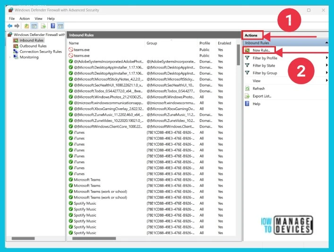Open the View menu in menu bar

[x=38, y=18]
